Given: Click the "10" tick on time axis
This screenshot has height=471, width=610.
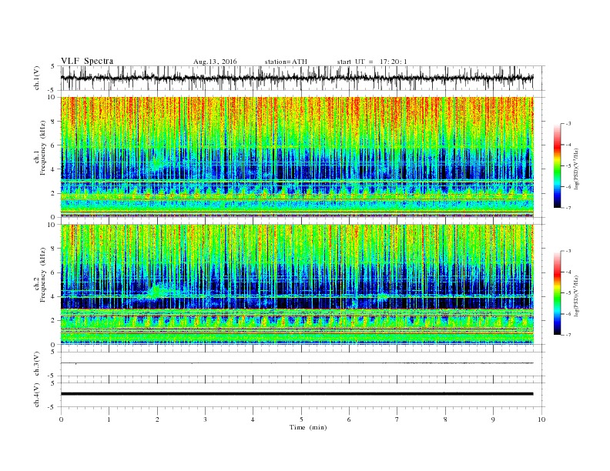Looking at the screenshot, I should [x=541, y=419].
